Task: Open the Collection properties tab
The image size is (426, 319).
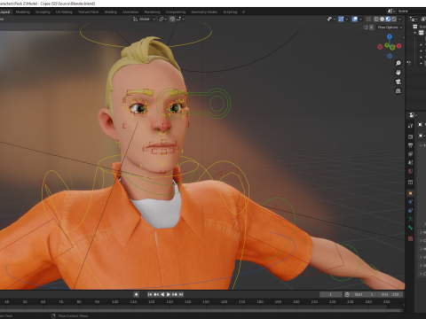Action: point(410,183)
